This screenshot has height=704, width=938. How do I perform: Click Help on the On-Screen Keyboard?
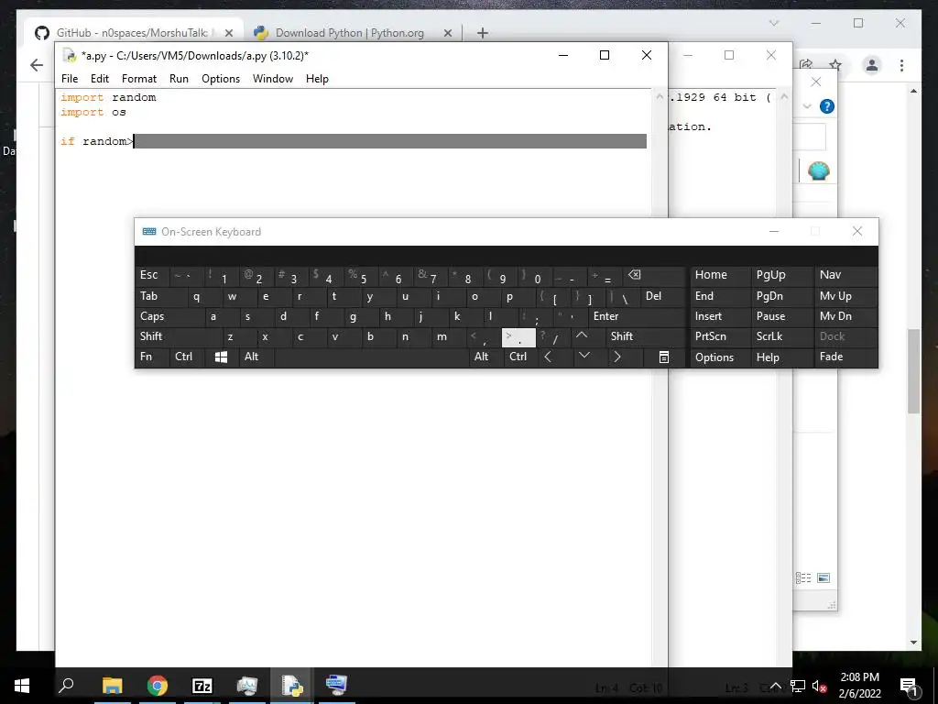(x=781, y=357)
